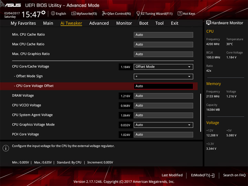Go to the Advanced tab
The width and height of the screenshot is (248, 186).
[99, 23]
